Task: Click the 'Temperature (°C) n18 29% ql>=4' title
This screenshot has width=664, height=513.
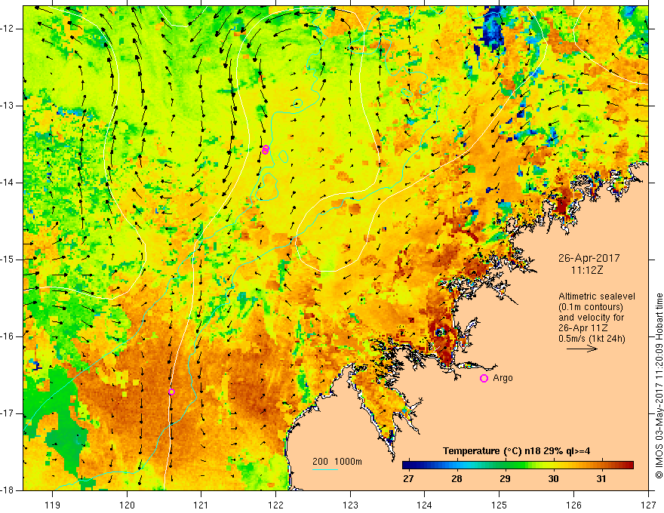Action: coord(516,451)
